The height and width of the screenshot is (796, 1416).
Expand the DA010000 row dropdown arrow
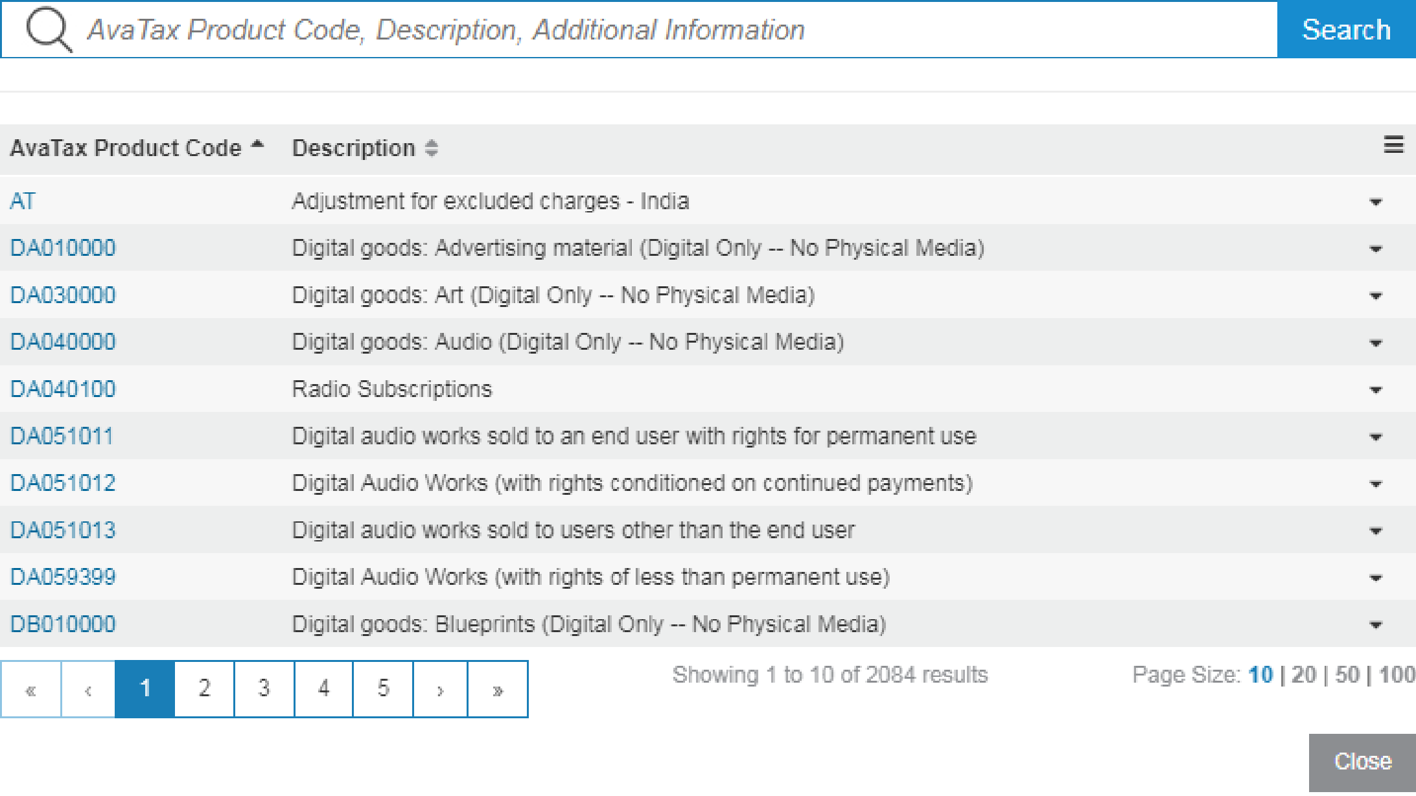(1375, 249)
